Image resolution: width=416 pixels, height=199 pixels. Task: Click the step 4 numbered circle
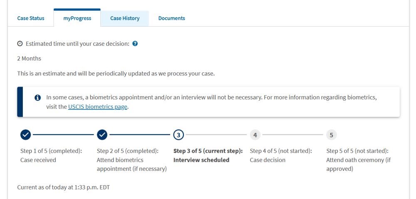pos(255,135)
